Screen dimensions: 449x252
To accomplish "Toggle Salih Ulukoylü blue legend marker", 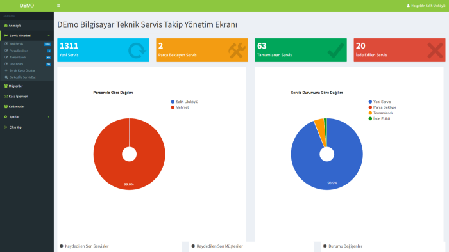I will coord(173,102).
